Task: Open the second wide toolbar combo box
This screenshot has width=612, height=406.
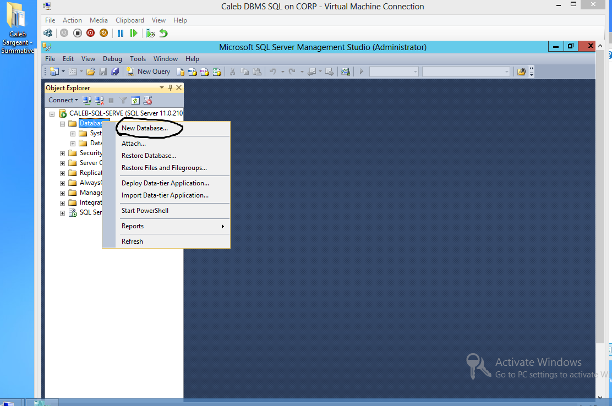Action: 466,72
